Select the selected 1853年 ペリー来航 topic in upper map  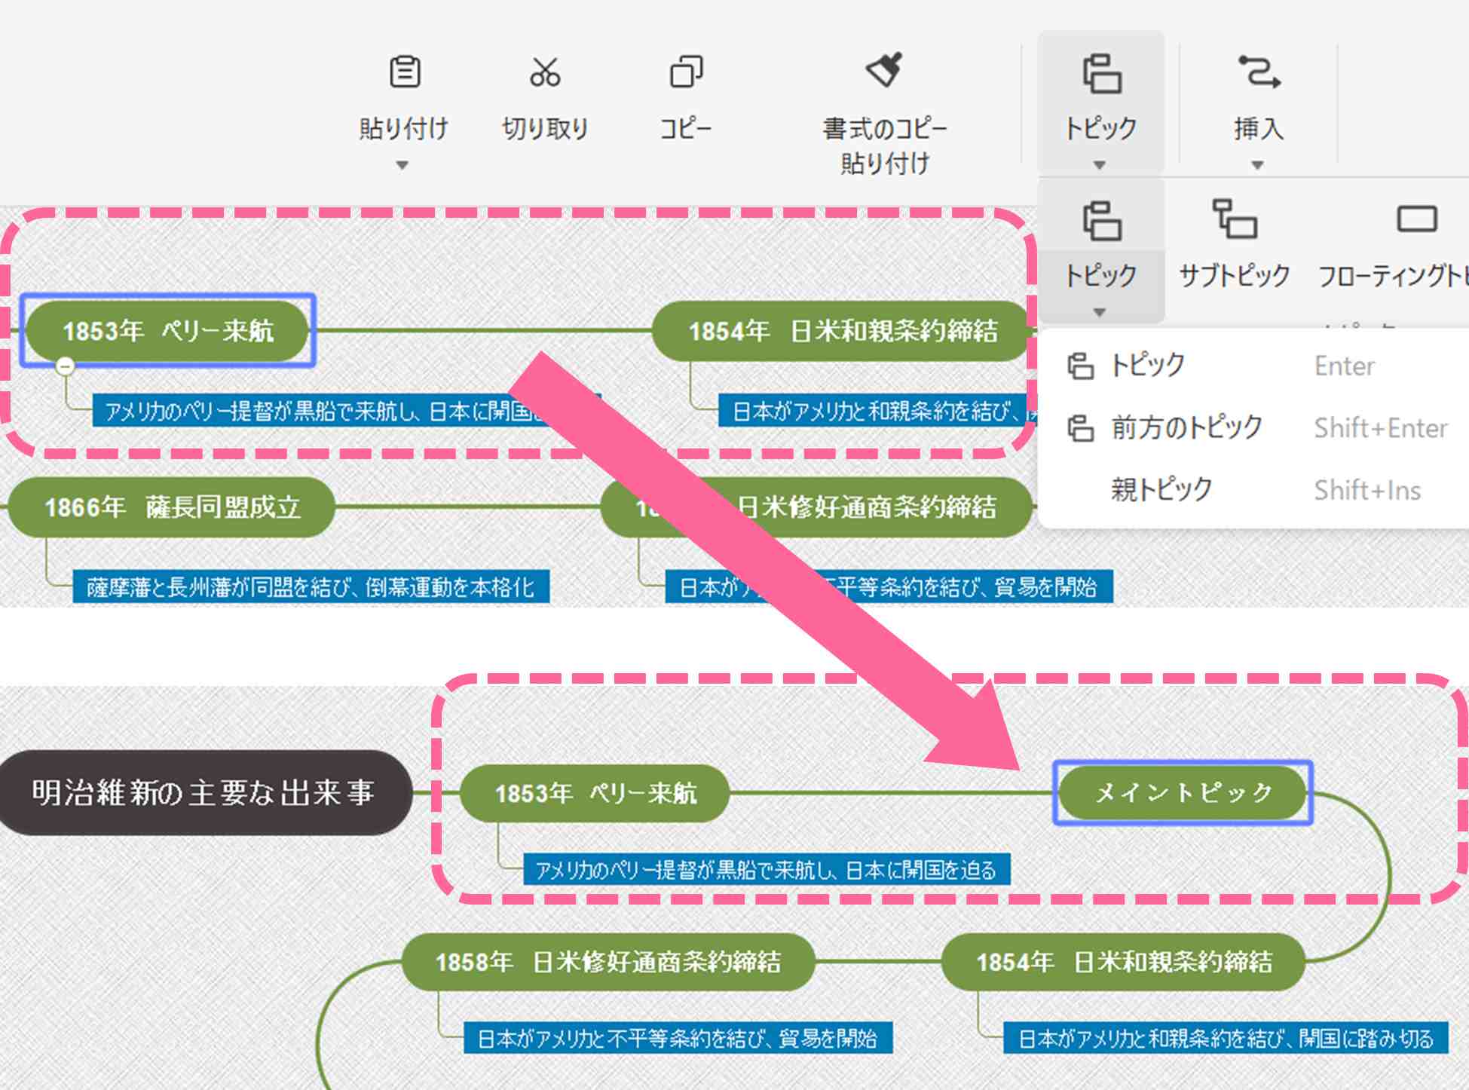click(167, 330)
